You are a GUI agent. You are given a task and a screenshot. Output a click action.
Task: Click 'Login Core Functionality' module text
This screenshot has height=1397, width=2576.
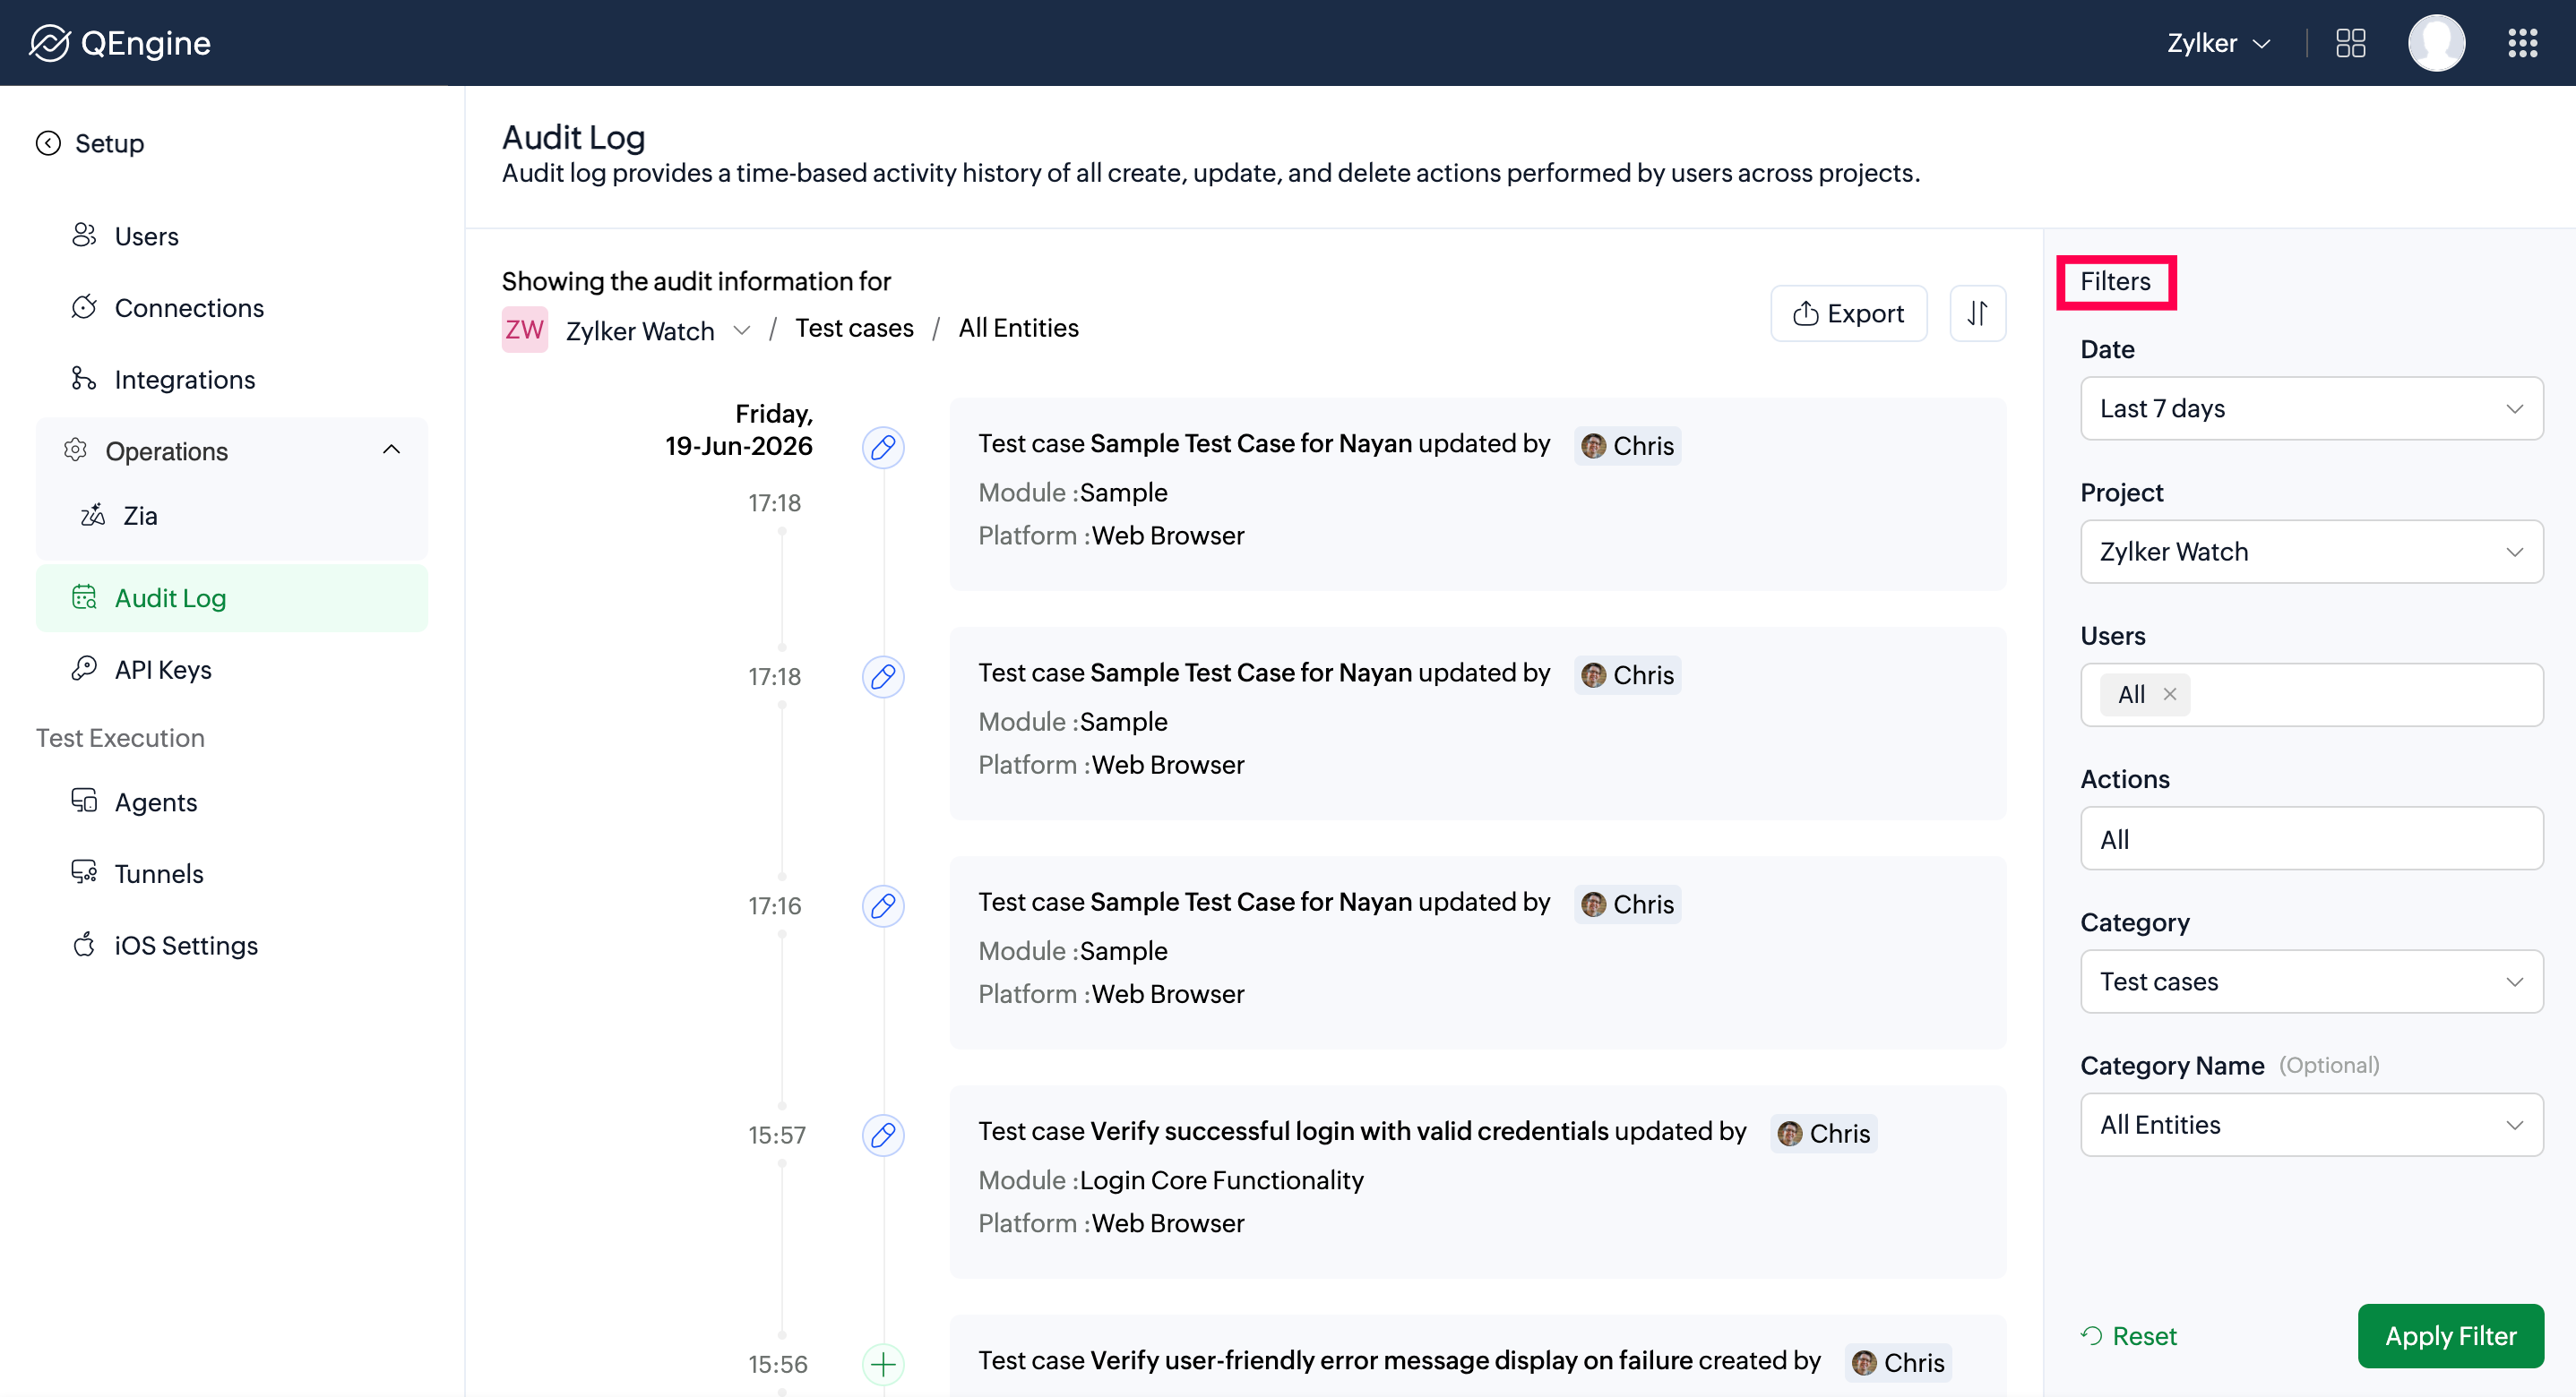pyautogui.click(x=1221, y=1179)
